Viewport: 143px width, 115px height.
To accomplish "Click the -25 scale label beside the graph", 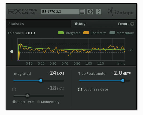I will 131,50.
